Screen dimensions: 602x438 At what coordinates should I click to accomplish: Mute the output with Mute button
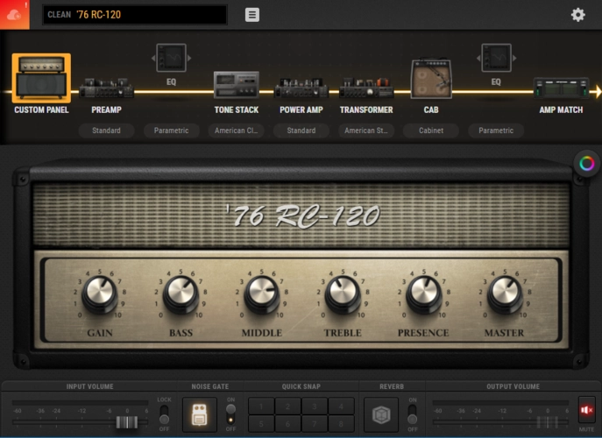pyautogui.click(x=586, y=410)
